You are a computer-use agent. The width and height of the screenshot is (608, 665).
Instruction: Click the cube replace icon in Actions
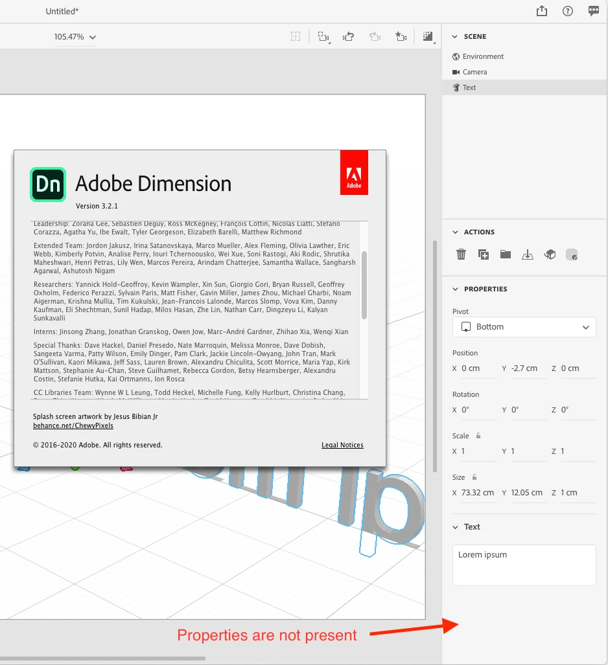point(550,254)
